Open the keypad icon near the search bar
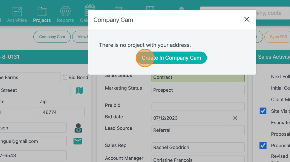290x162 pixels. [150, 8]
